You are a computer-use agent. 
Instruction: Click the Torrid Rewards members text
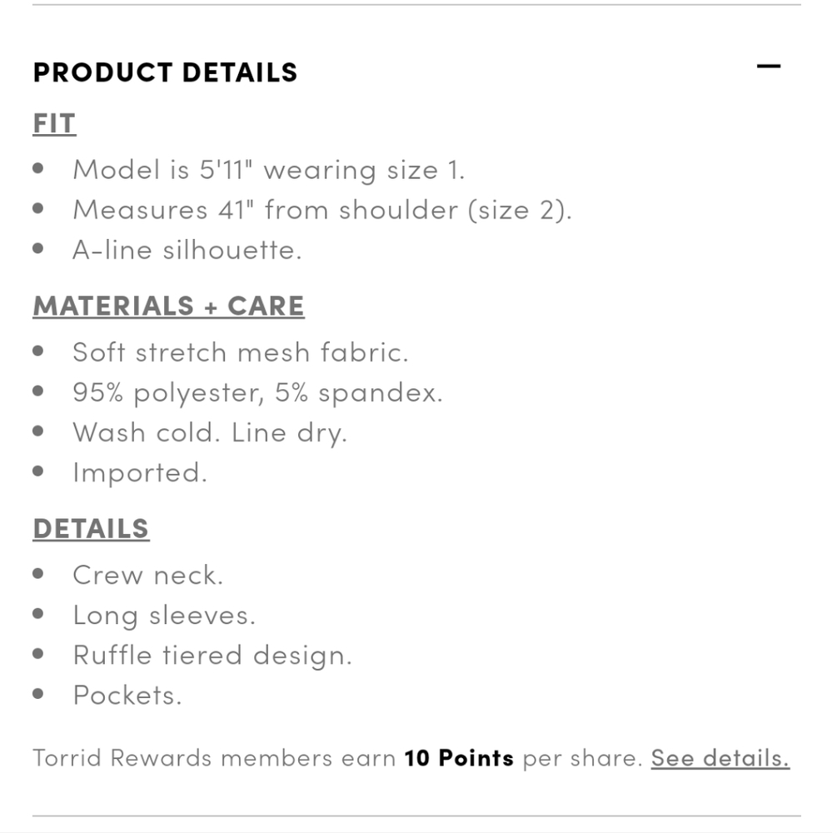213,758
